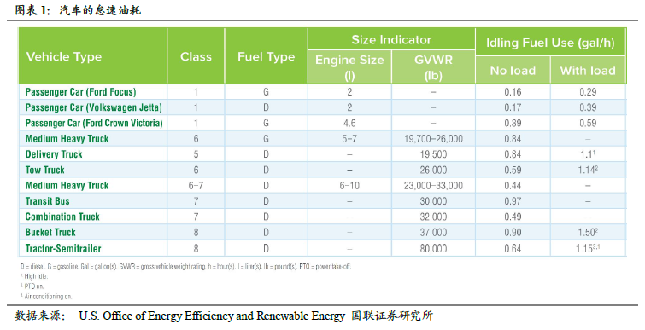
Task: Select the Class column header
Action: tap(196, 56)
